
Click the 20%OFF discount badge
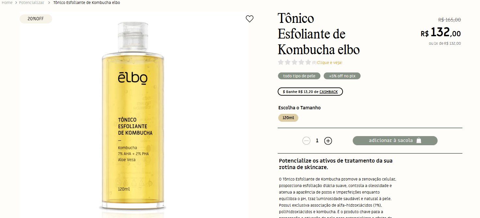tap(36, 19)
